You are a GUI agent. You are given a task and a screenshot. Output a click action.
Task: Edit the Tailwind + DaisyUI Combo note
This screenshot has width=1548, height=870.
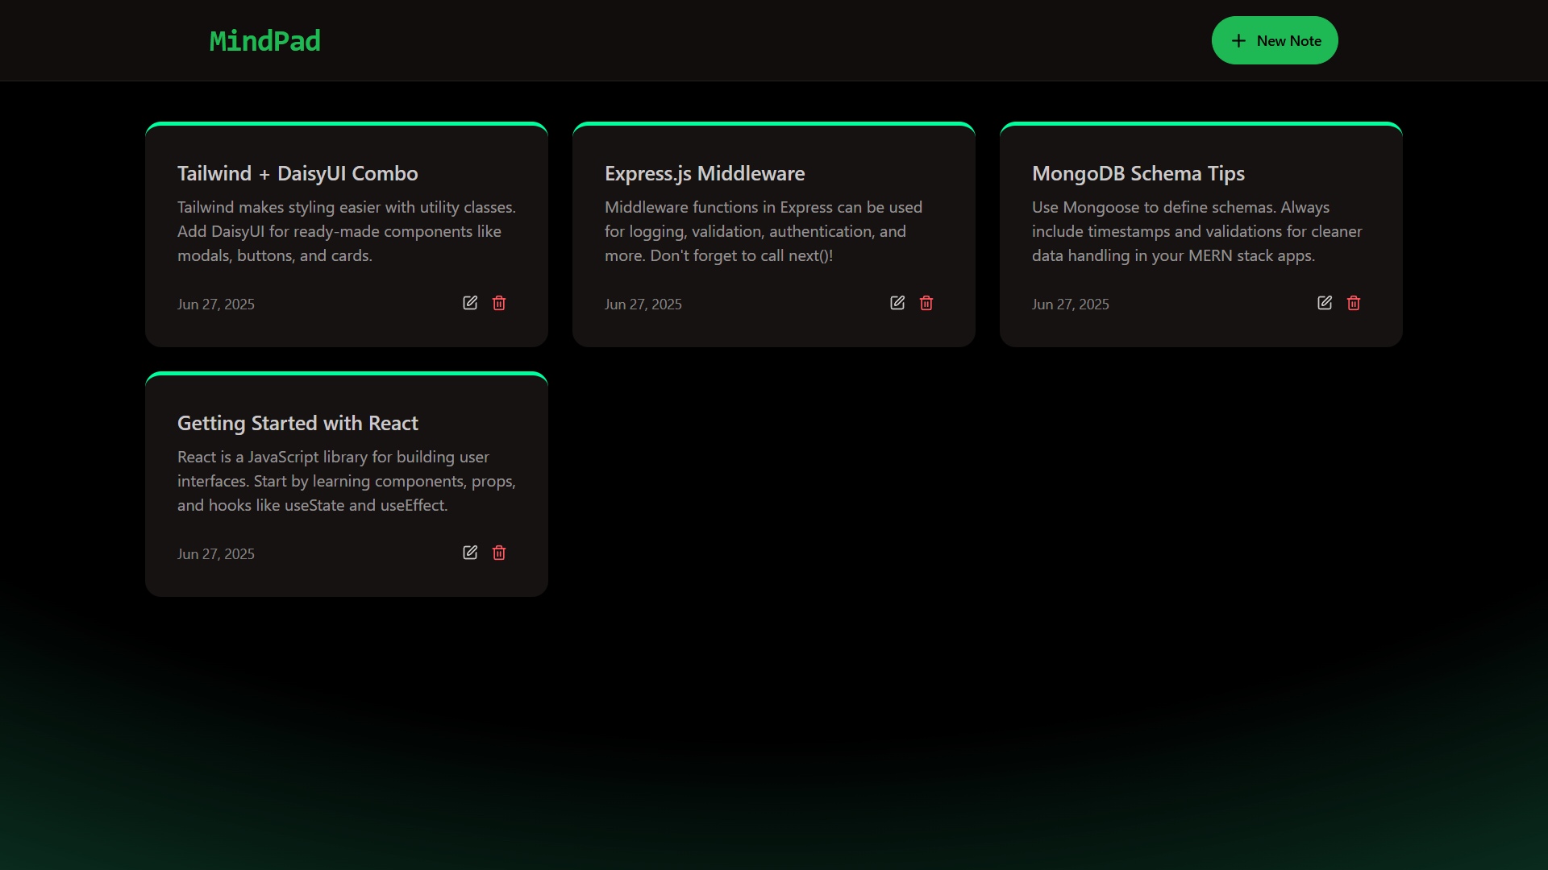tap(470, 303)
